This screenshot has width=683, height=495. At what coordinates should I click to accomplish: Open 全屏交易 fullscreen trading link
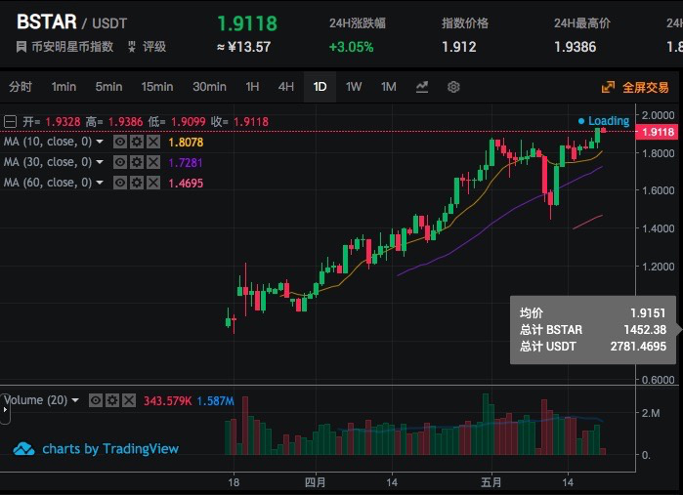[646, 88]
